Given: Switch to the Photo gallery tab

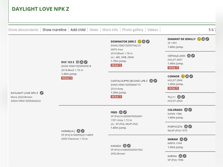Looking at the screenshot, I should click(x=133, y=30).
